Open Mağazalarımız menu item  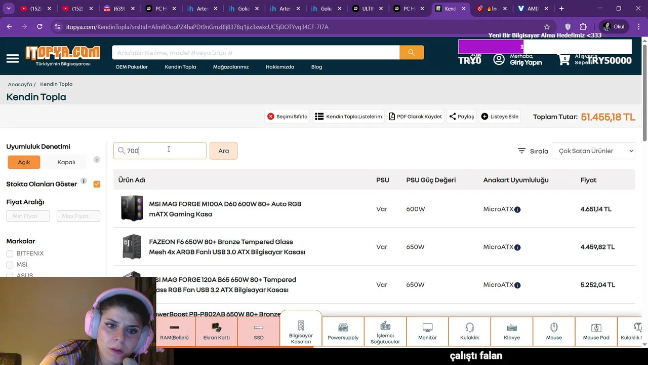[x=231, y=67]
